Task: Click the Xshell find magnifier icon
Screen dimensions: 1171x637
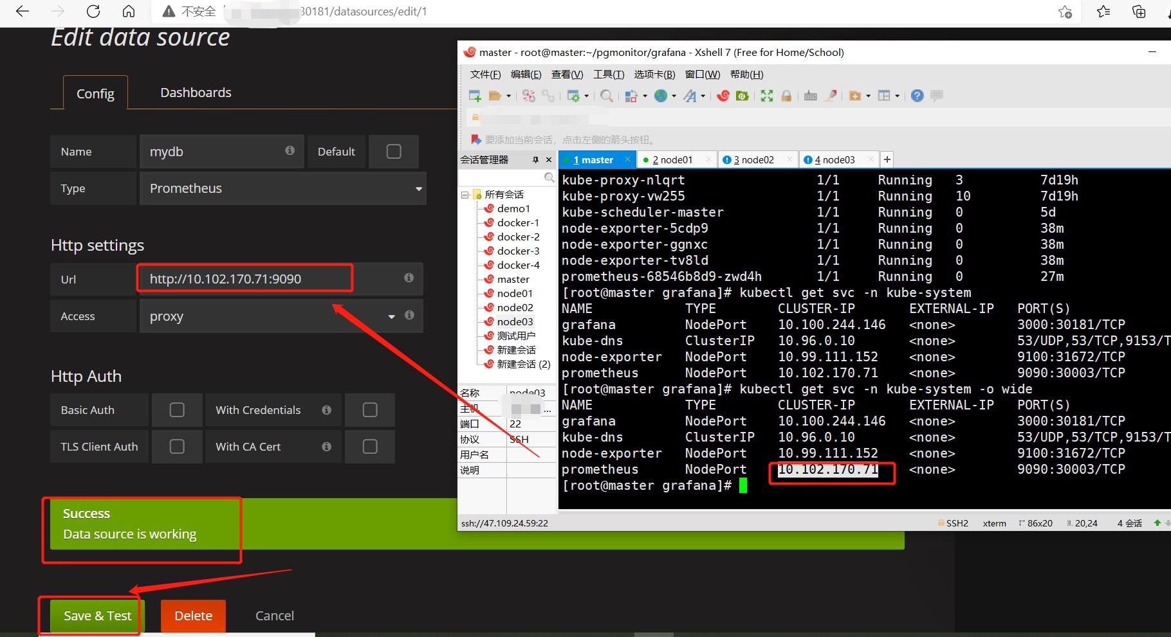Action: [x=607, y=96]
